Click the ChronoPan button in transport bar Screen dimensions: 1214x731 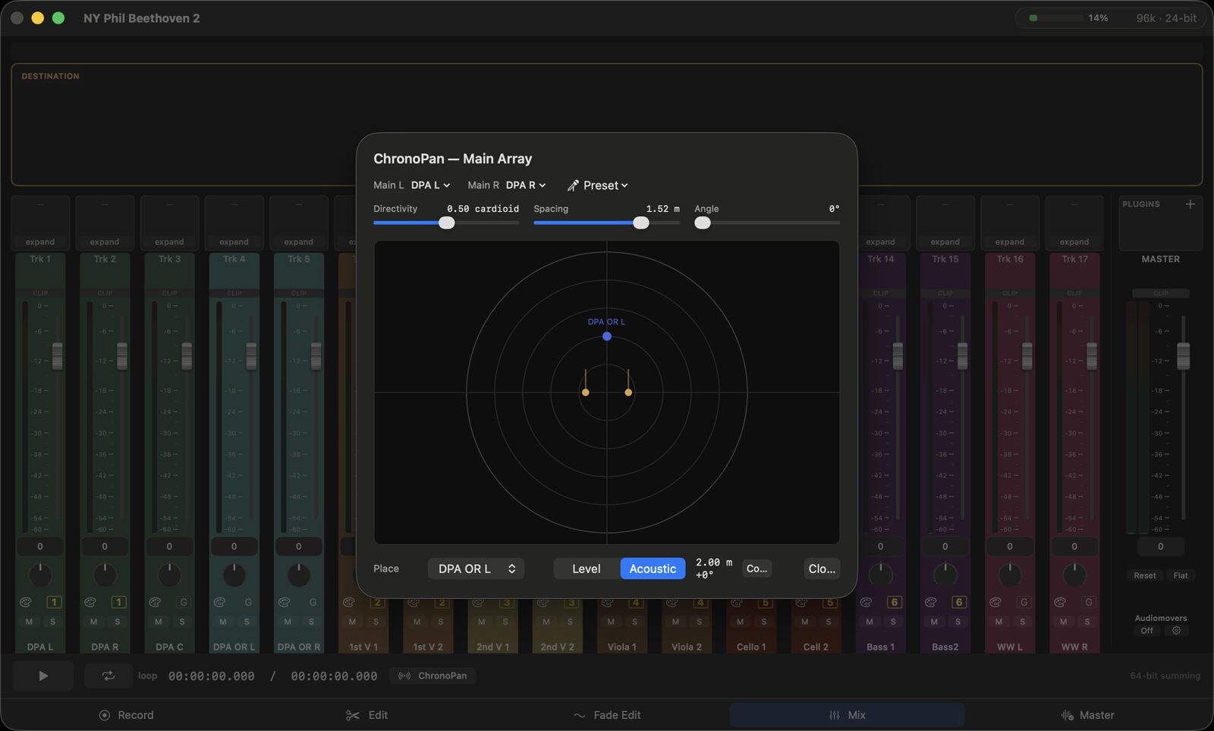(x=432, y=676)
